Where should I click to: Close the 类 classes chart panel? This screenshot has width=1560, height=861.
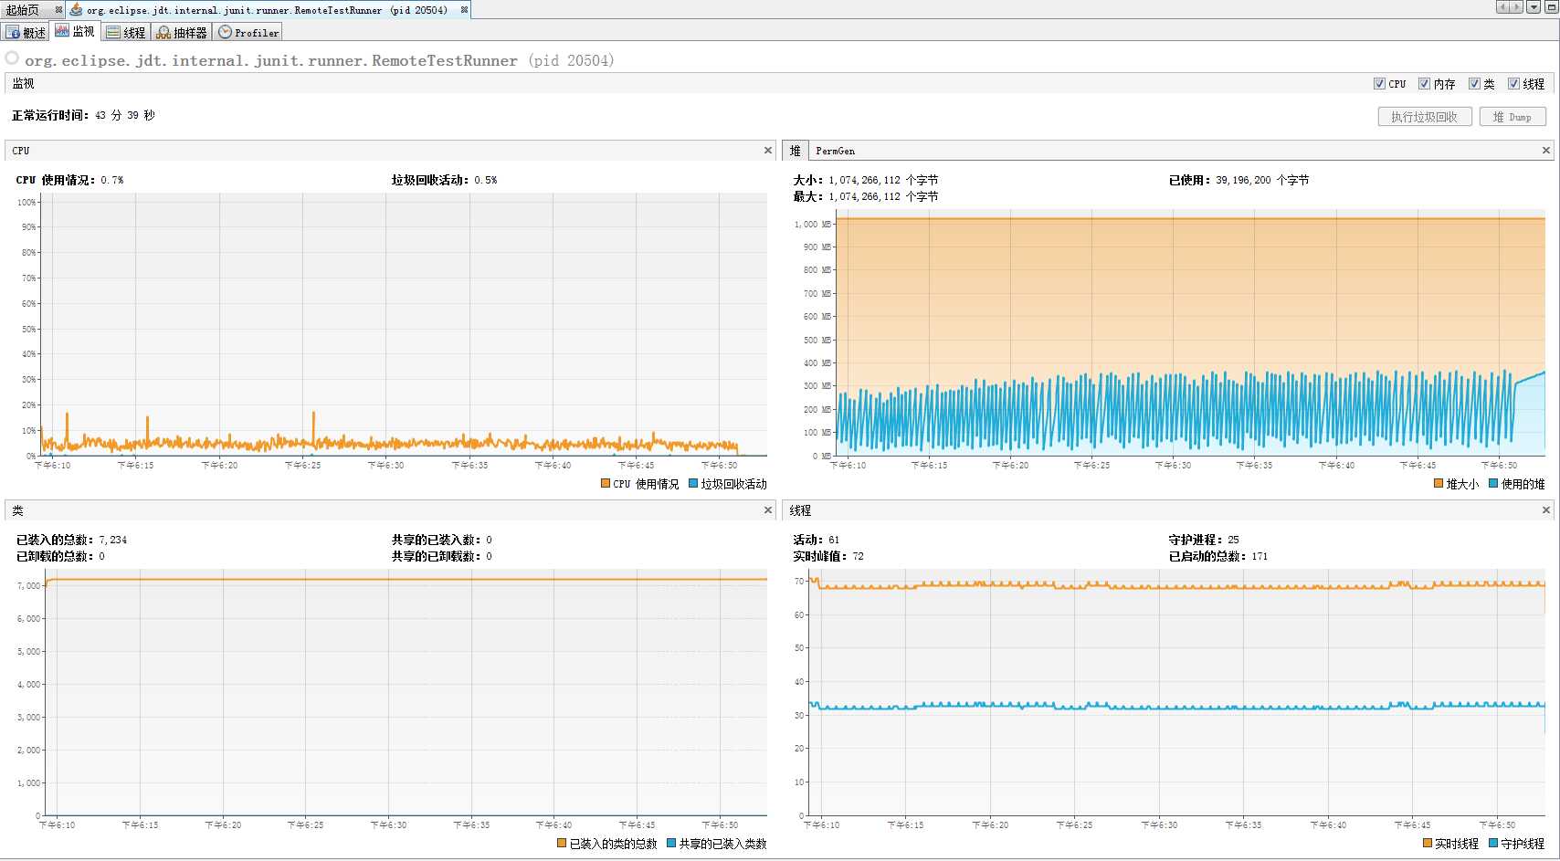tap(768, 509)
